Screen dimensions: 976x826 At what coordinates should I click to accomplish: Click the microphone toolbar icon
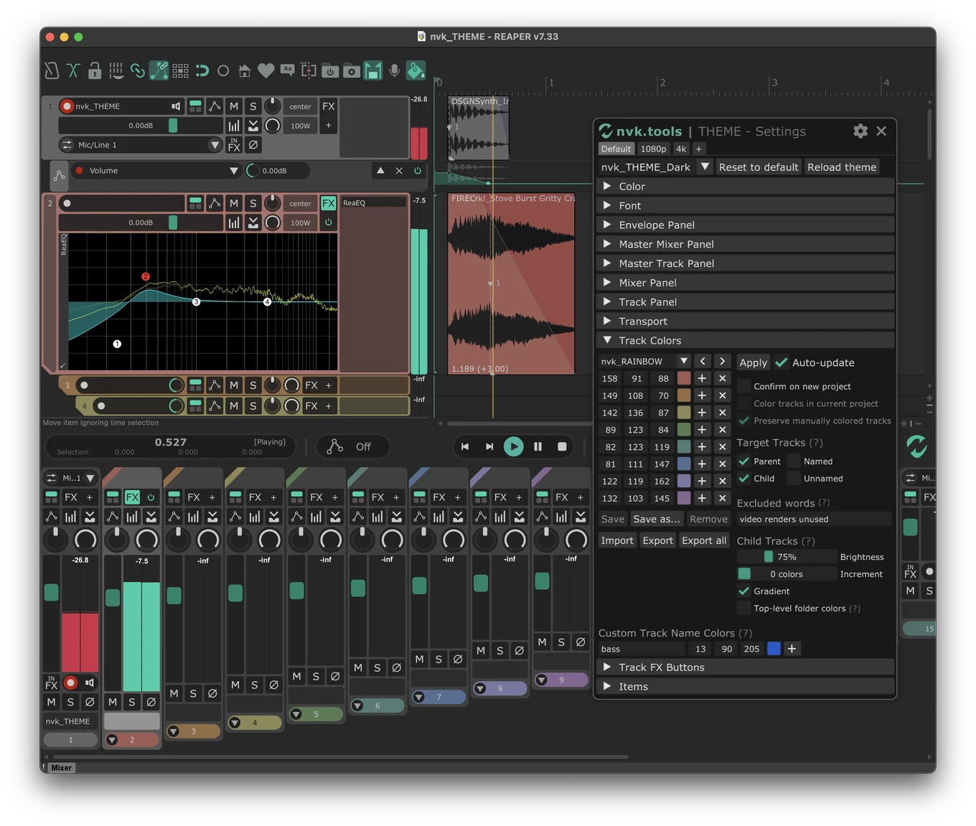(394, 70)
